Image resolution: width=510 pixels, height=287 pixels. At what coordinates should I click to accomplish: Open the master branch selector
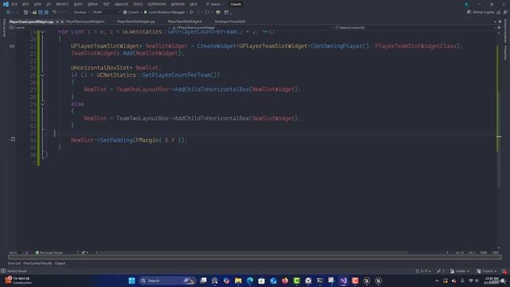point(460,271)
